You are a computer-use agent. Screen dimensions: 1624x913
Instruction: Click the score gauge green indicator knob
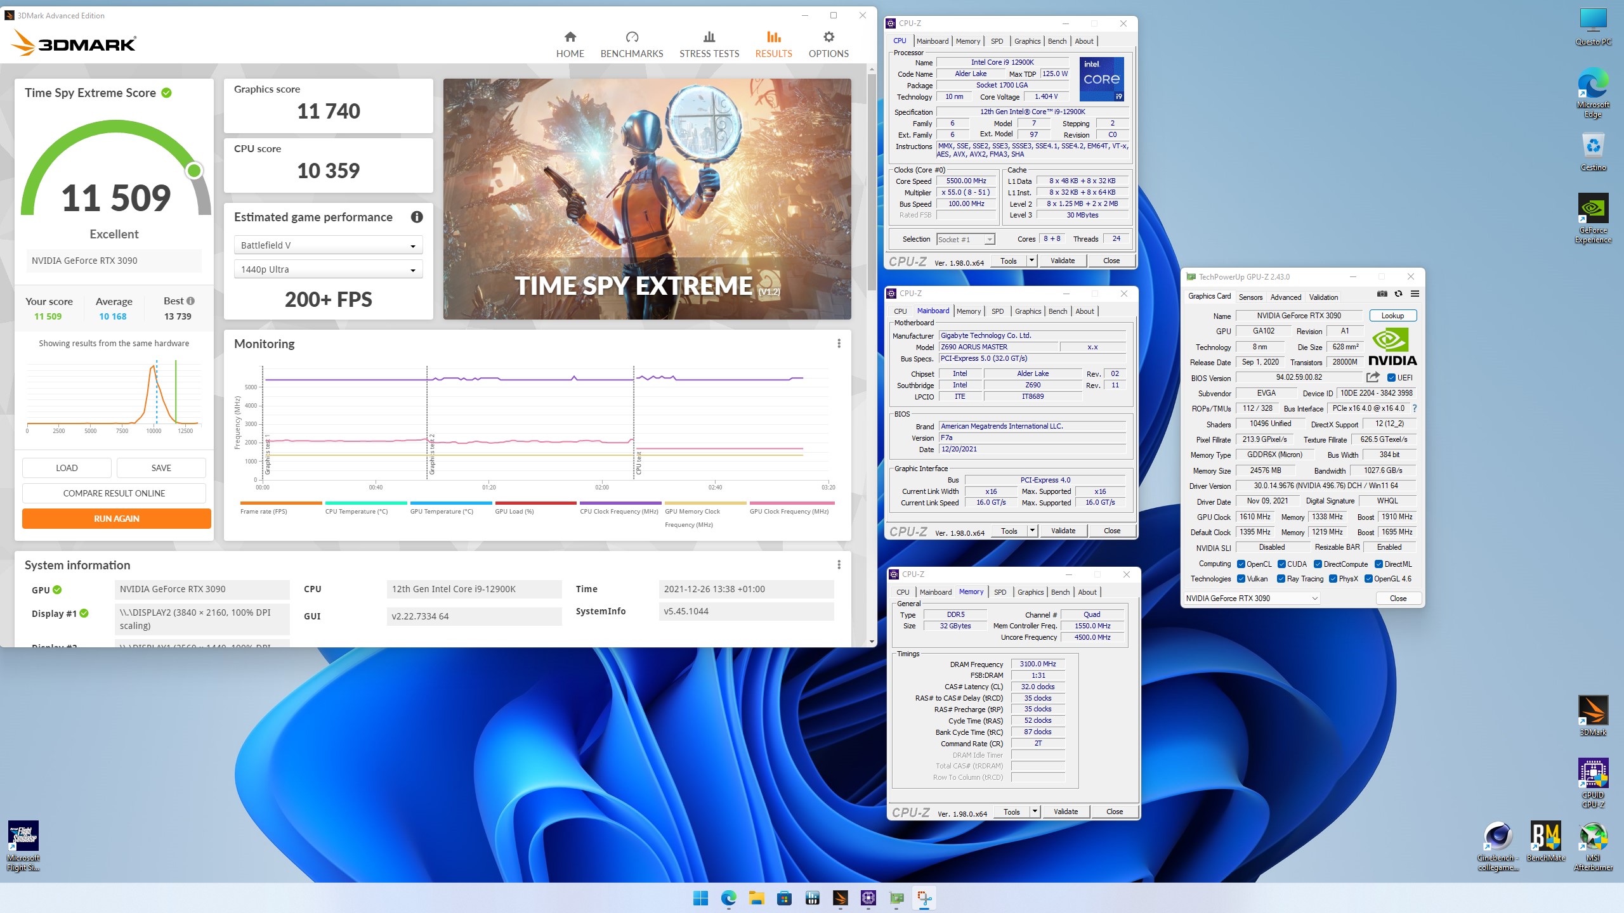pyautogui.click(x=194, y=171)
